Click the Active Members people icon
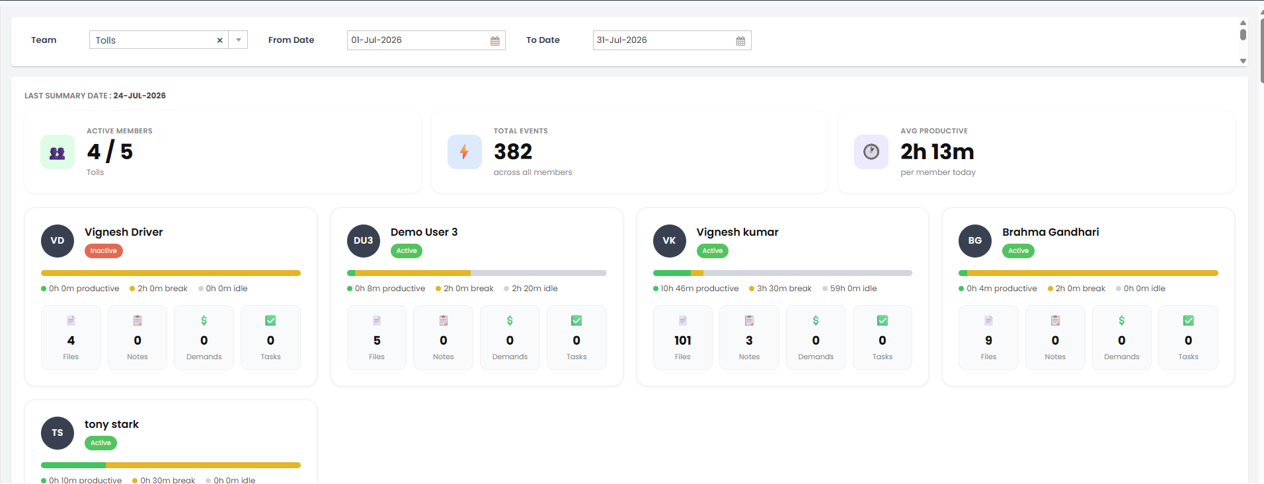 click(58, 153)
